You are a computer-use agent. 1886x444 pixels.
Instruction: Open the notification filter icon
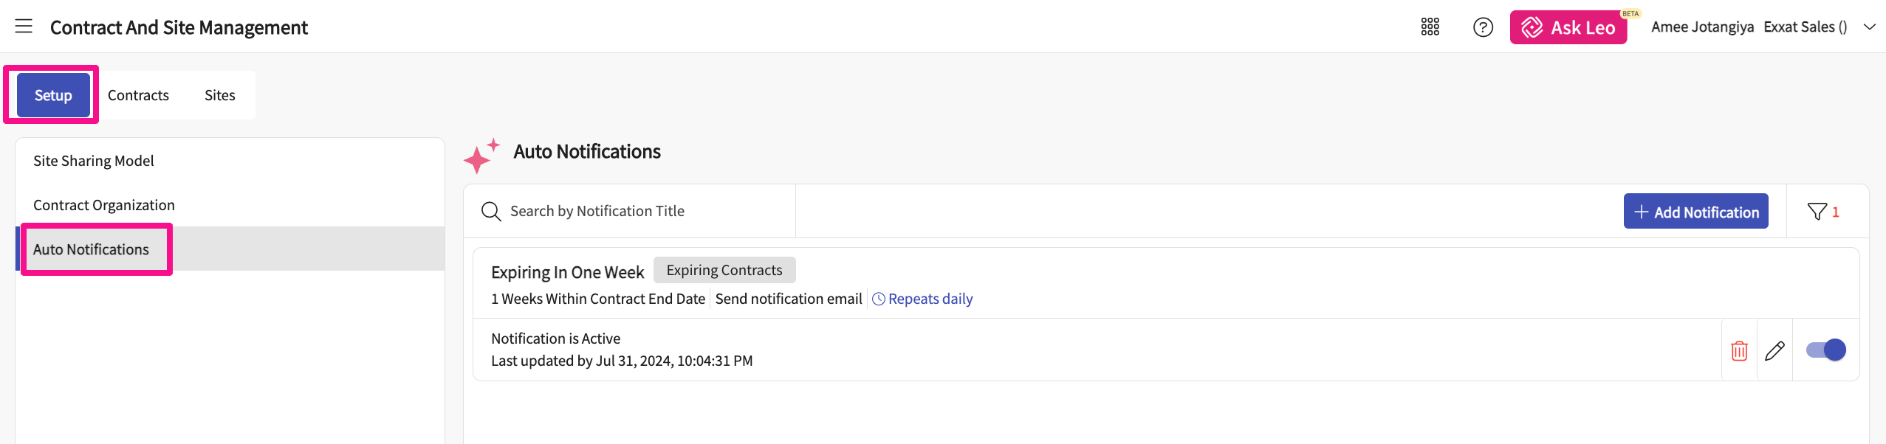(1817, 212)
